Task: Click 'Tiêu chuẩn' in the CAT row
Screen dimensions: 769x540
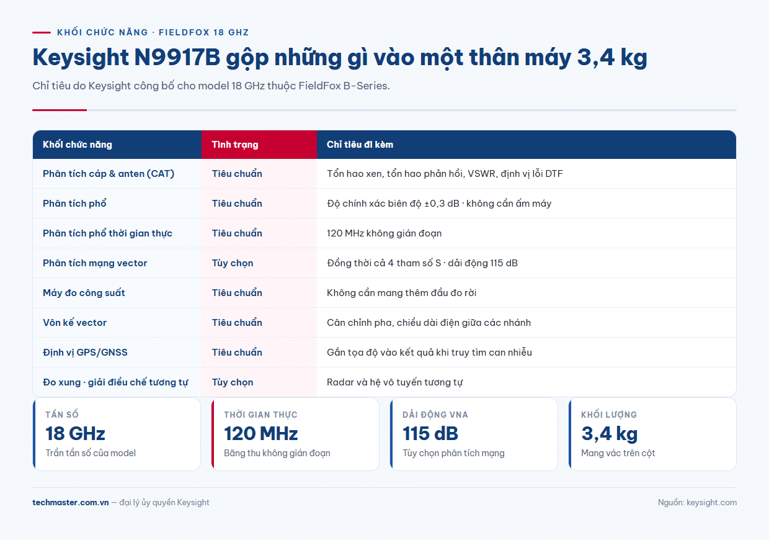Action: pos(237,174)
